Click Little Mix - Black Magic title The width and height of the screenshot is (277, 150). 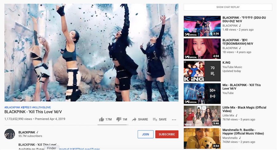(x=244, y=109)
